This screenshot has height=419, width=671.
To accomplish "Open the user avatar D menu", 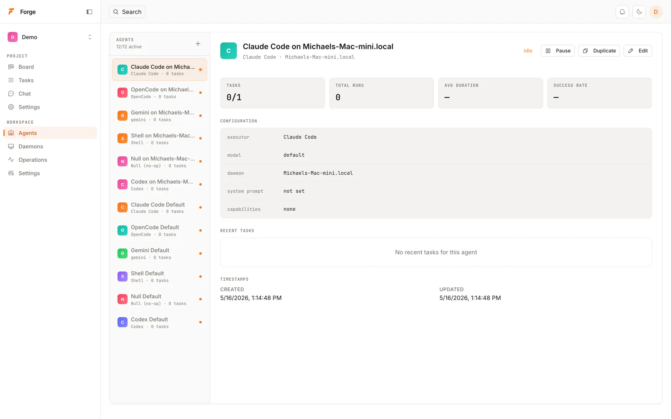I will pyautogui.click(x=656, y=12).
